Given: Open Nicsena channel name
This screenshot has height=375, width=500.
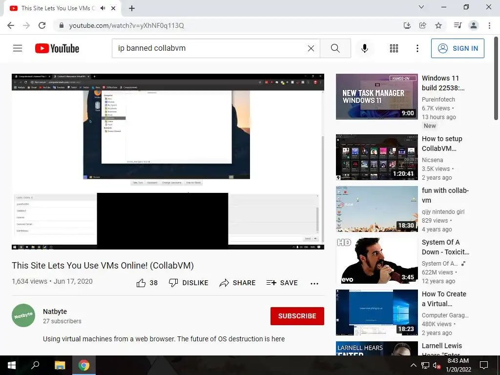Looking at the screenshot, I should 433,160.
